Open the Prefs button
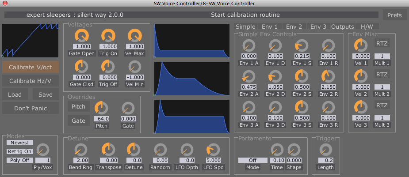 [x=395, y=15]
